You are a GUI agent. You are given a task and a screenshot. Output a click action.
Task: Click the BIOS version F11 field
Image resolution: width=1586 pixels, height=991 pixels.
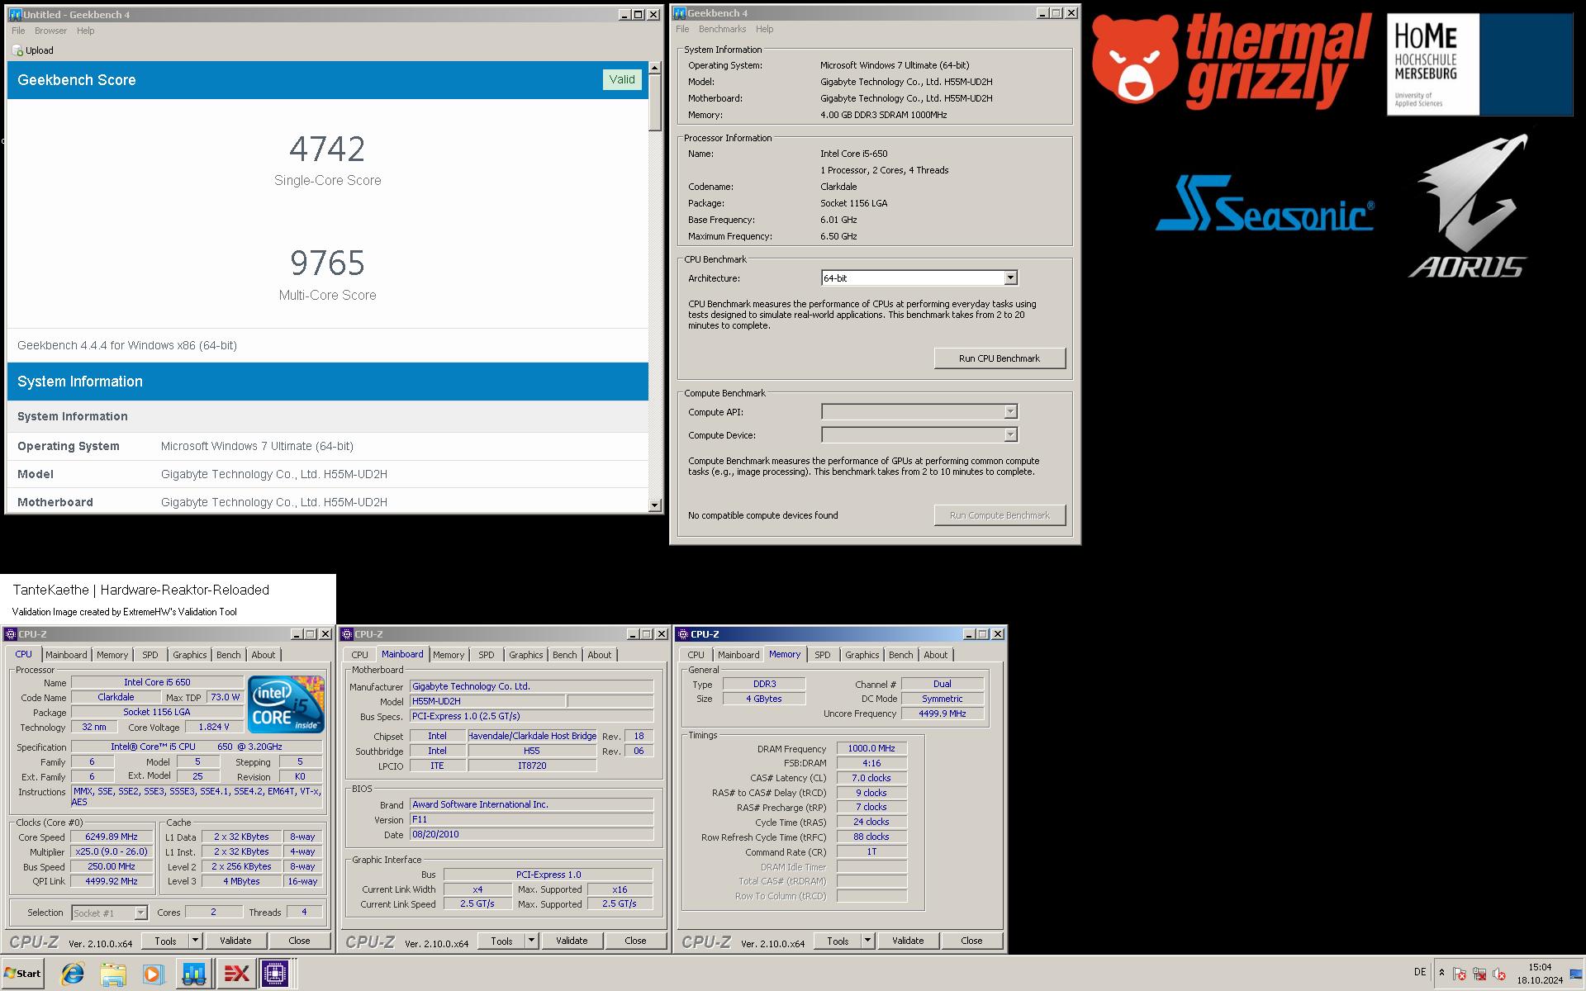pos(531,819)
